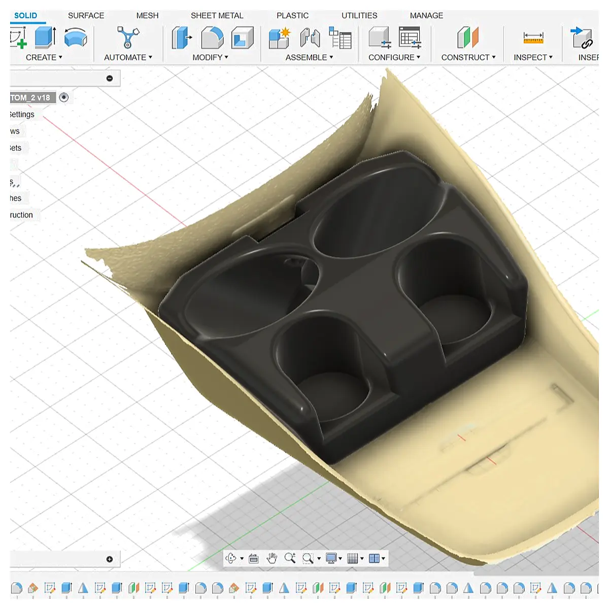The height and width of the screenshot is (609, 609).
Task: Click the Automate tool icon
Action: click(x=128, y=38)
